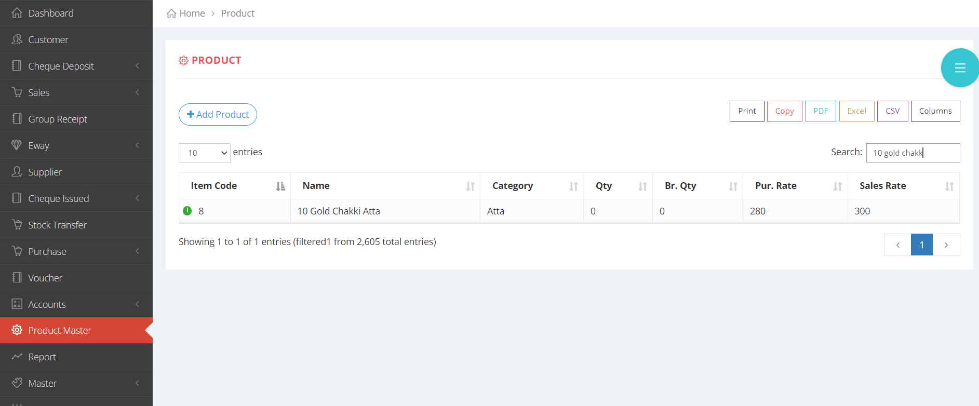Click the Home breadcrumb icon

[171, 13]
